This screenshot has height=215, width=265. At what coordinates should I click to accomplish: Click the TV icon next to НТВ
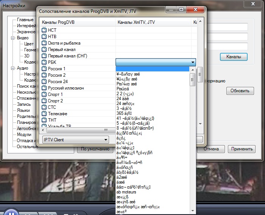click(x=44, y=37)
